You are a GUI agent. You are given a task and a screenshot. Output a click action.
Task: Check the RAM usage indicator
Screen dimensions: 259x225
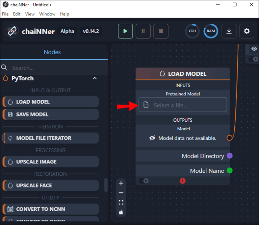coord(211,31)
